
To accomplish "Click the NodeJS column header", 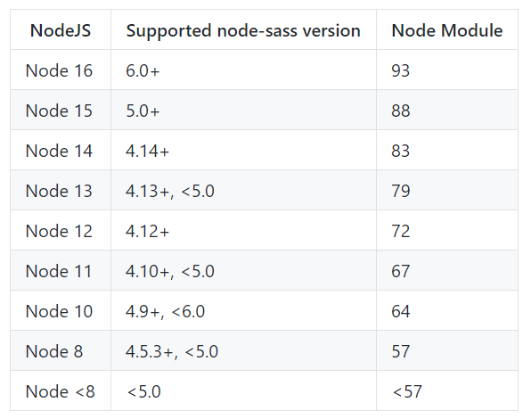I will 61,30.
